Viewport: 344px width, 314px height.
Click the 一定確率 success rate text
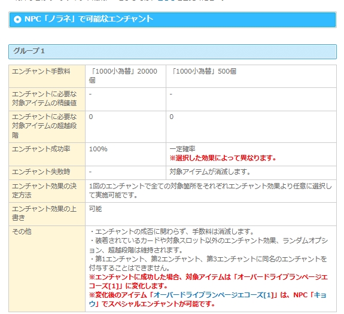click(182, 149)
